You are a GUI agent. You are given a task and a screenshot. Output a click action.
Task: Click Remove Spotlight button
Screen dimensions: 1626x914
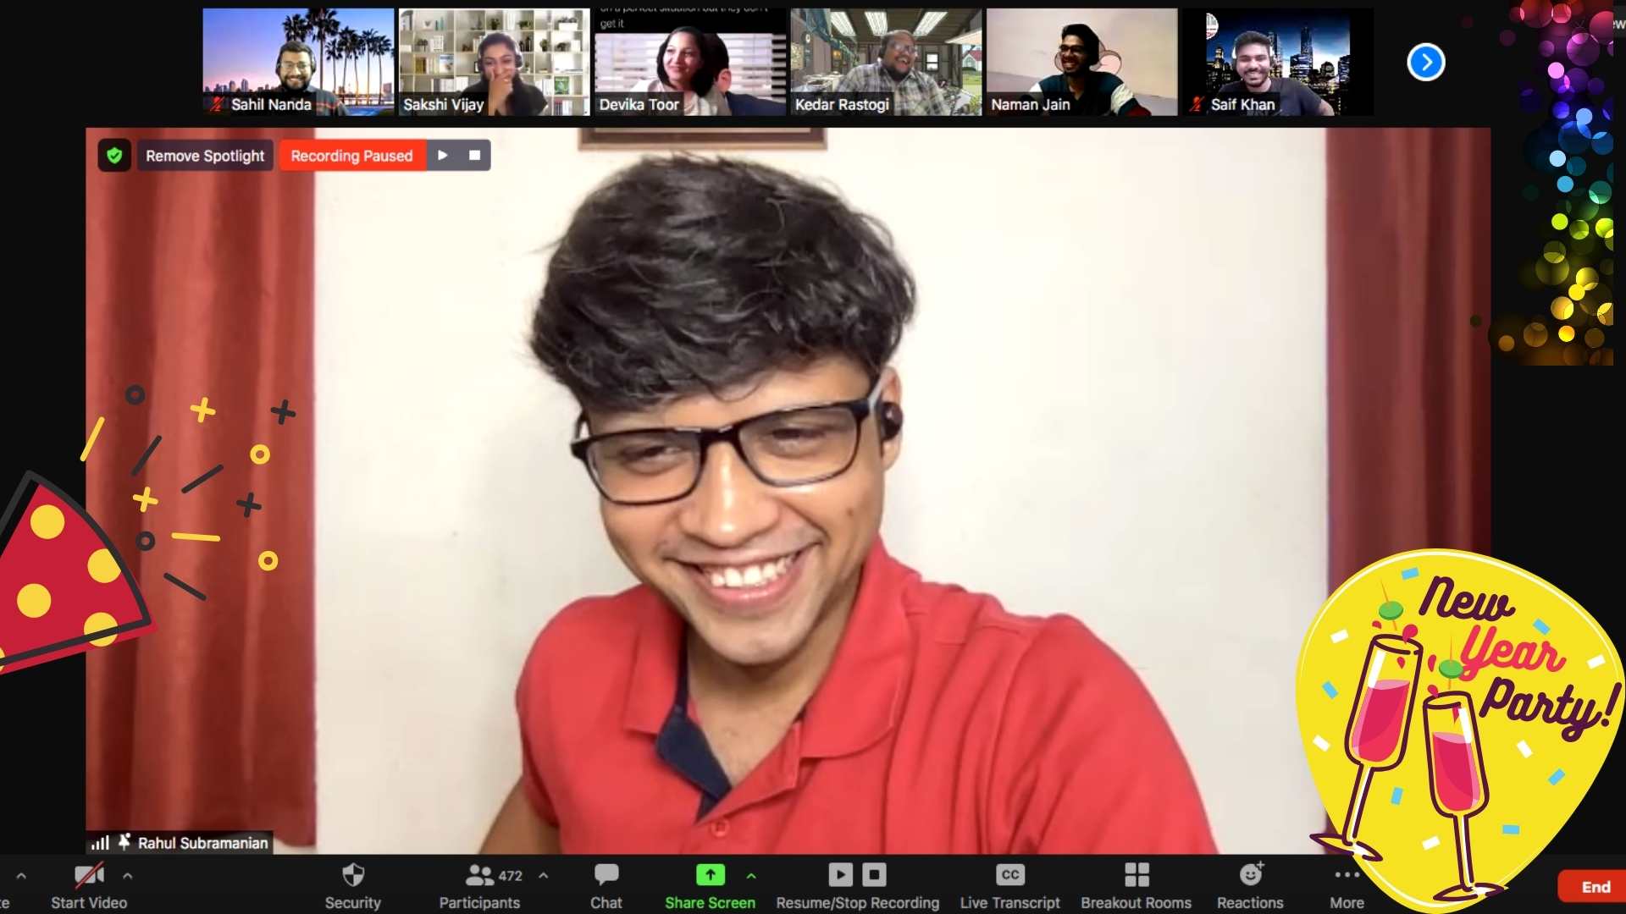tap(205, 156)
